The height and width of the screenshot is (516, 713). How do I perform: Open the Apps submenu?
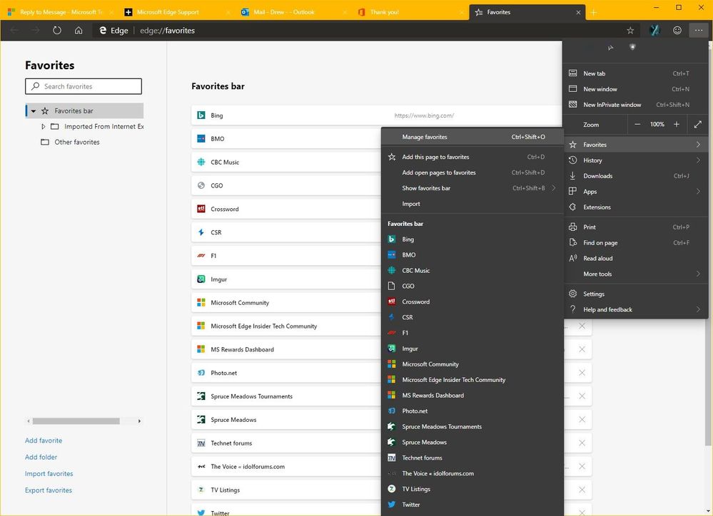coord(634,192)
